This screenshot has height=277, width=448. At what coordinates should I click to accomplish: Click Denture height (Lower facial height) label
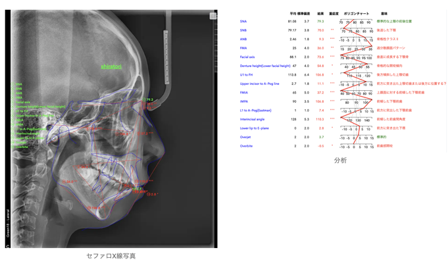[265, 66]
